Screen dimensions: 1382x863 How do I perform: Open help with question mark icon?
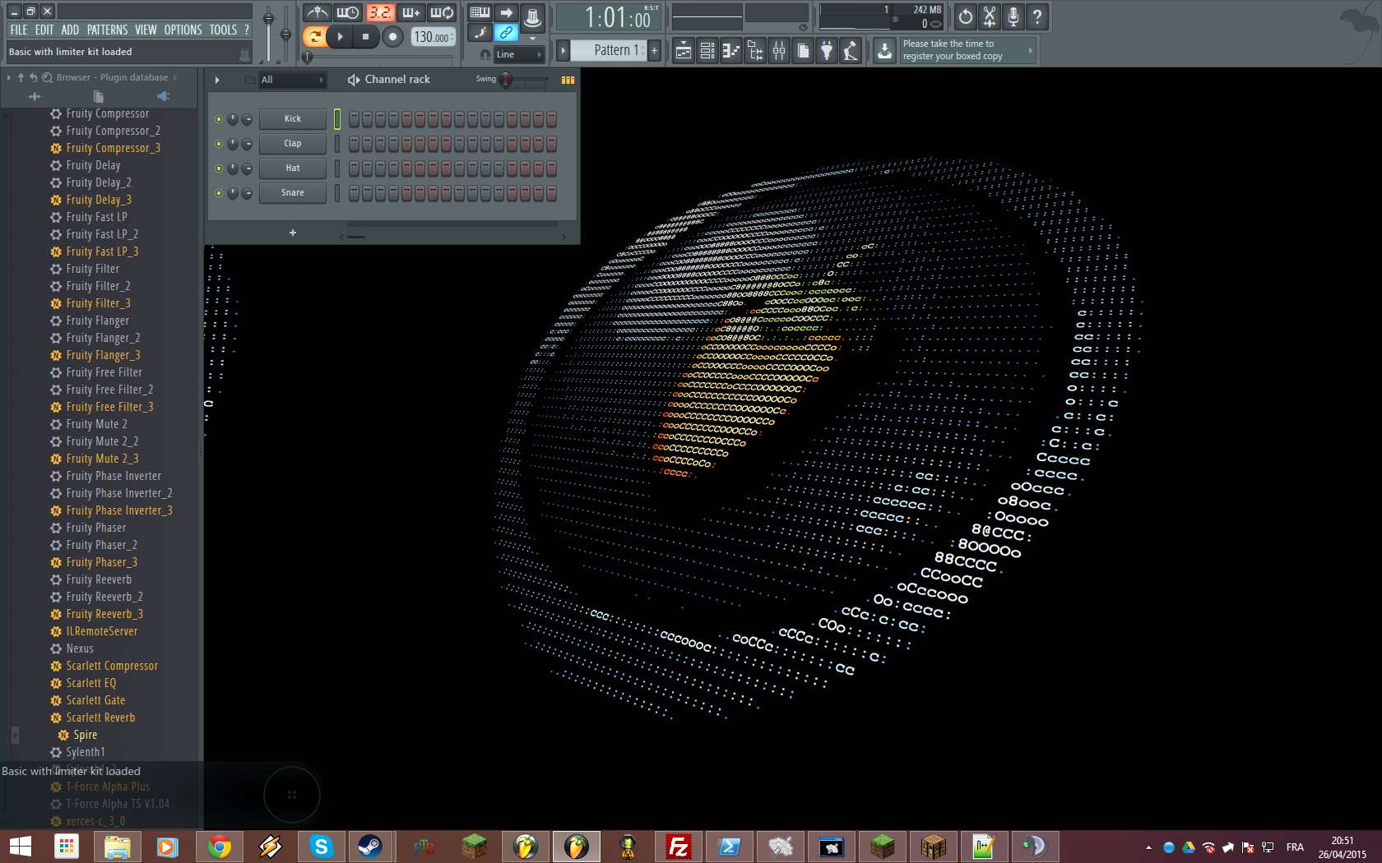click(1037, 16)
